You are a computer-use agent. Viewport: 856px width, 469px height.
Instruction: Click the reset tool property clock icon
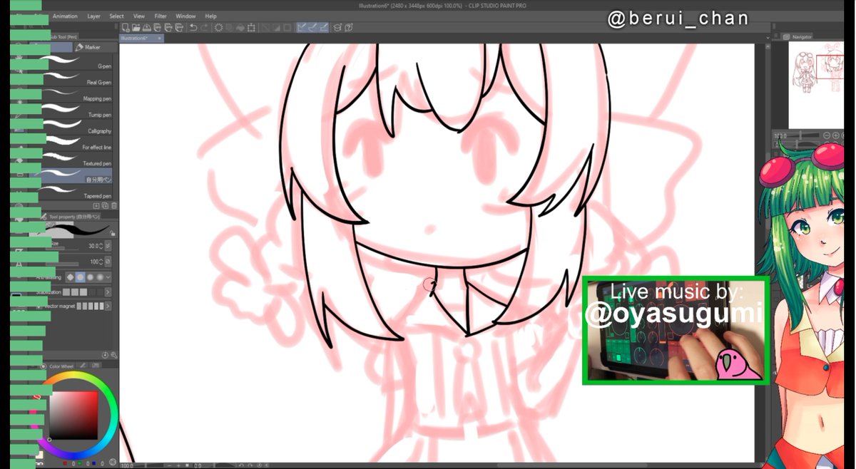pyautogui.click(x=106, y=355)
